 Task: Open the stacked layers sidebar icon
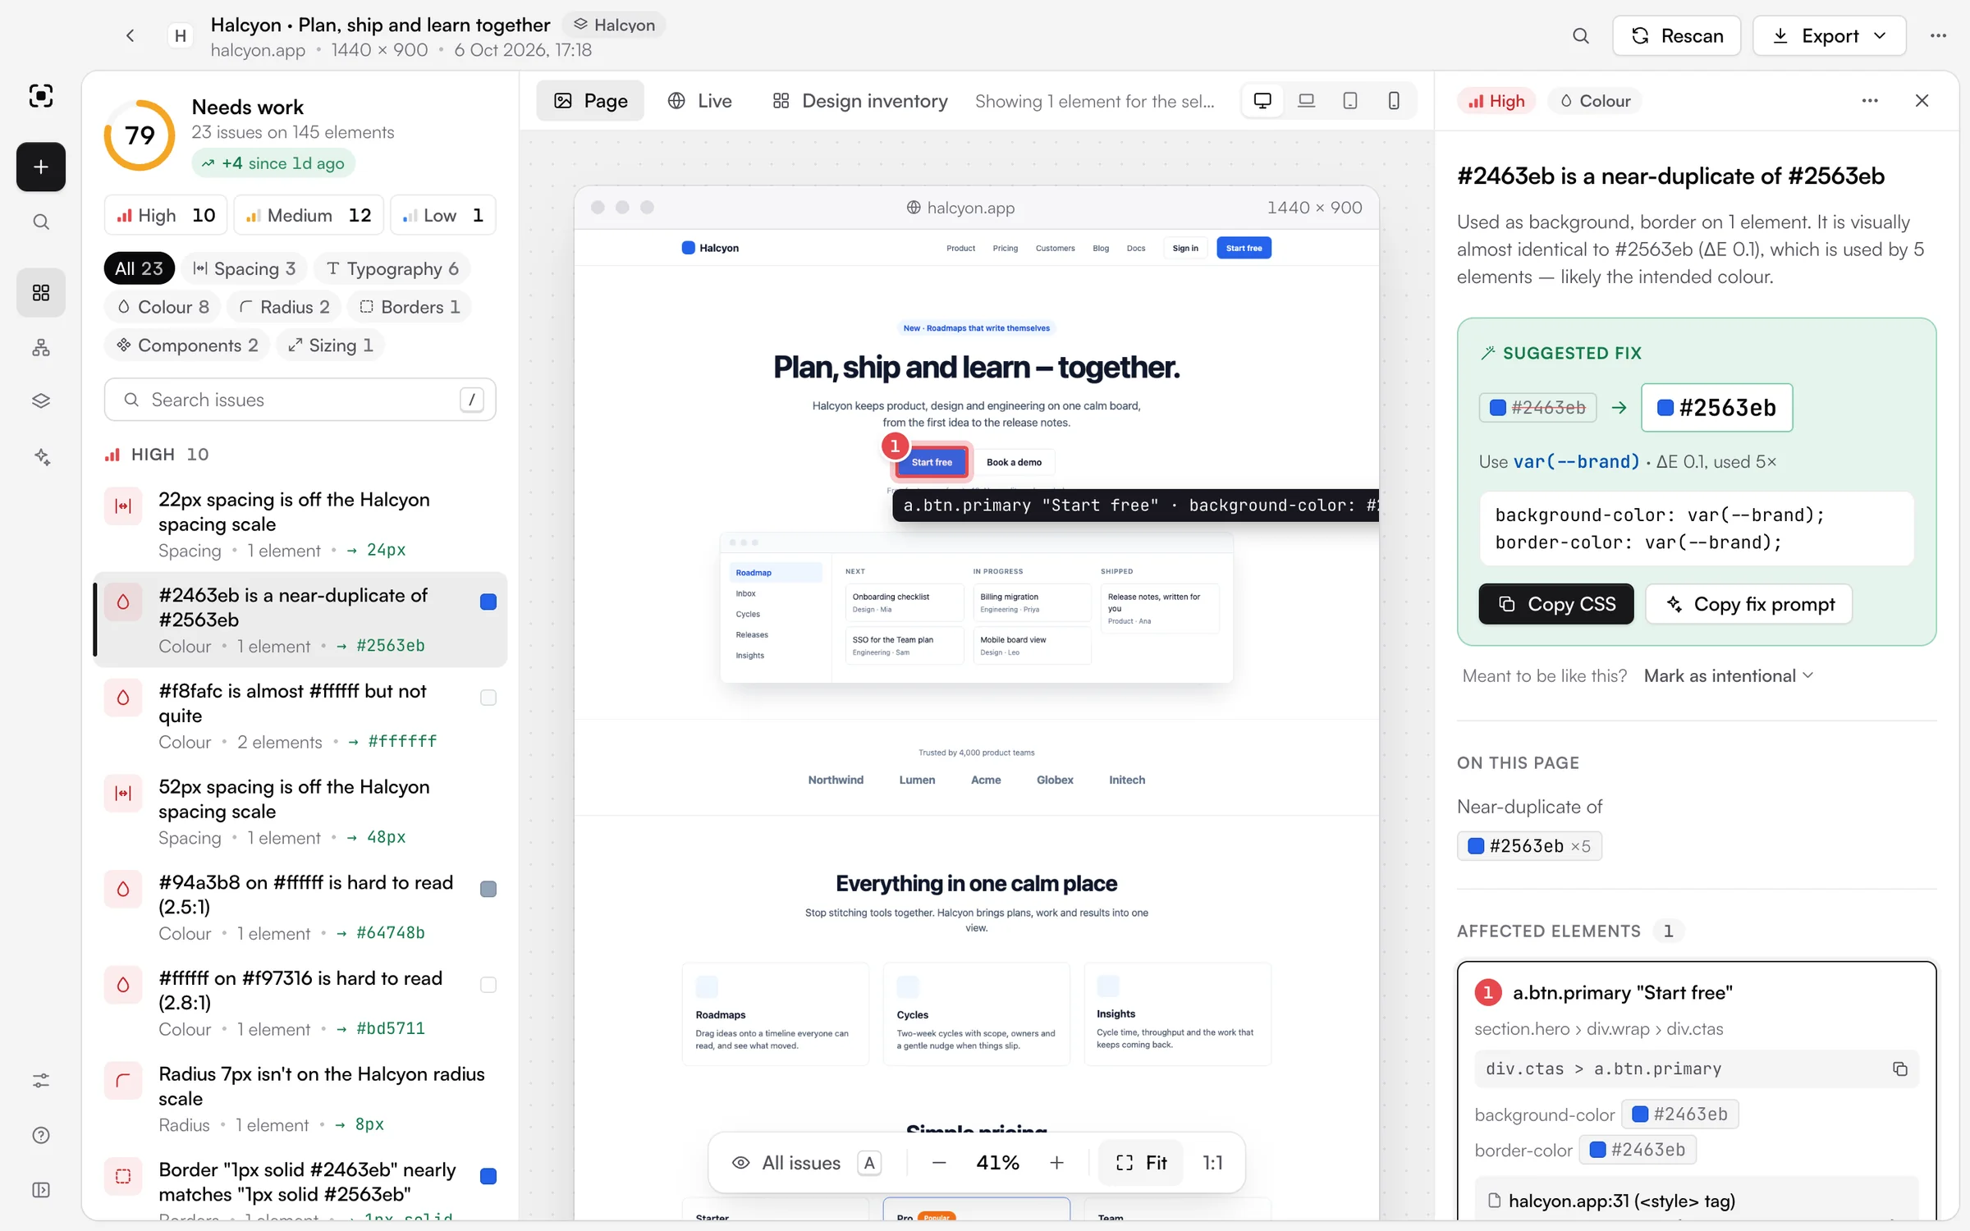point(41,400)
